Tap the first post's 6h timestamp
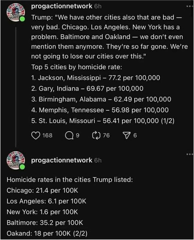This screenshot has width=194, height=240. pyautogui.click(x=98, y=6)
